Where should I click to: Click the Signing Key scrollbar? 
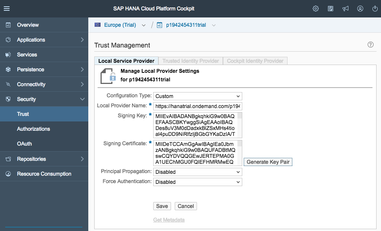(240, 125)
